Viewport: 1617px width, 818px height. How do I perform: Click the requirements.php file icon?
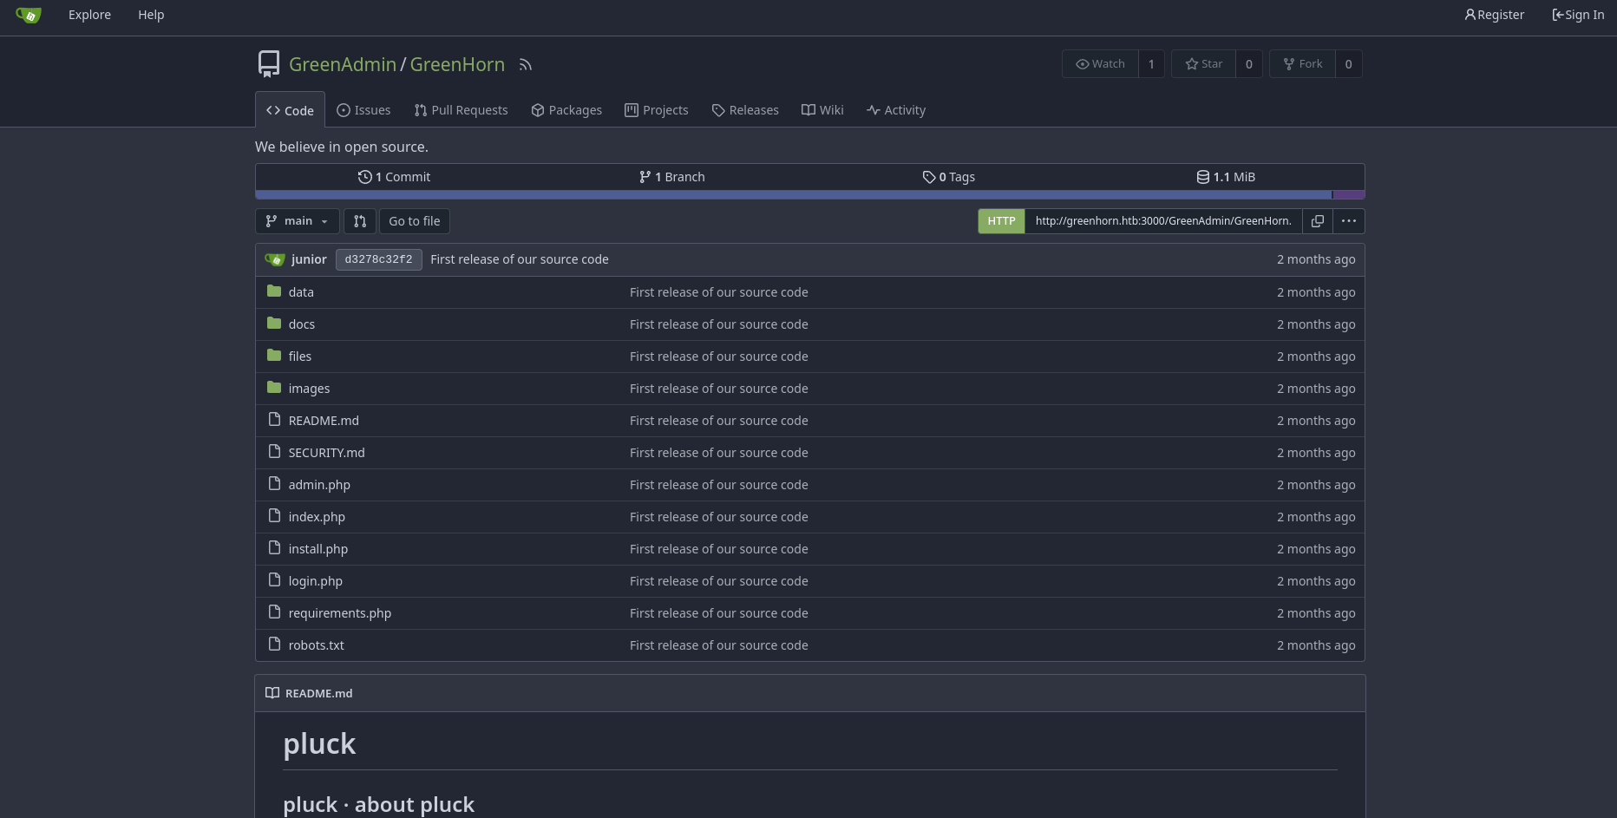pyautogui.click(x=274, y=612)
